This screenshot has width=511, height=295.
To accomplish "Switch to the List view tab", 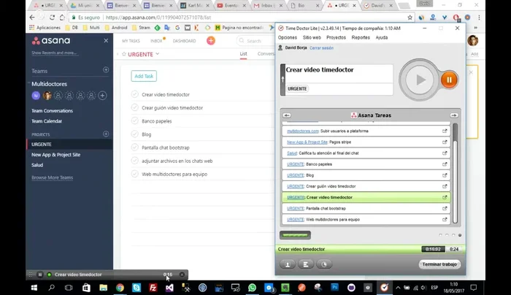I will (x=243, y=54).
